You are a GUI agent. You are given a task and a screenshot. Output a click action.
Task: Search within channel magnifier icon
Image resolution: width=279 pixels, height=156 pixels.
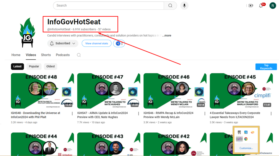click(x=79, y=55)
